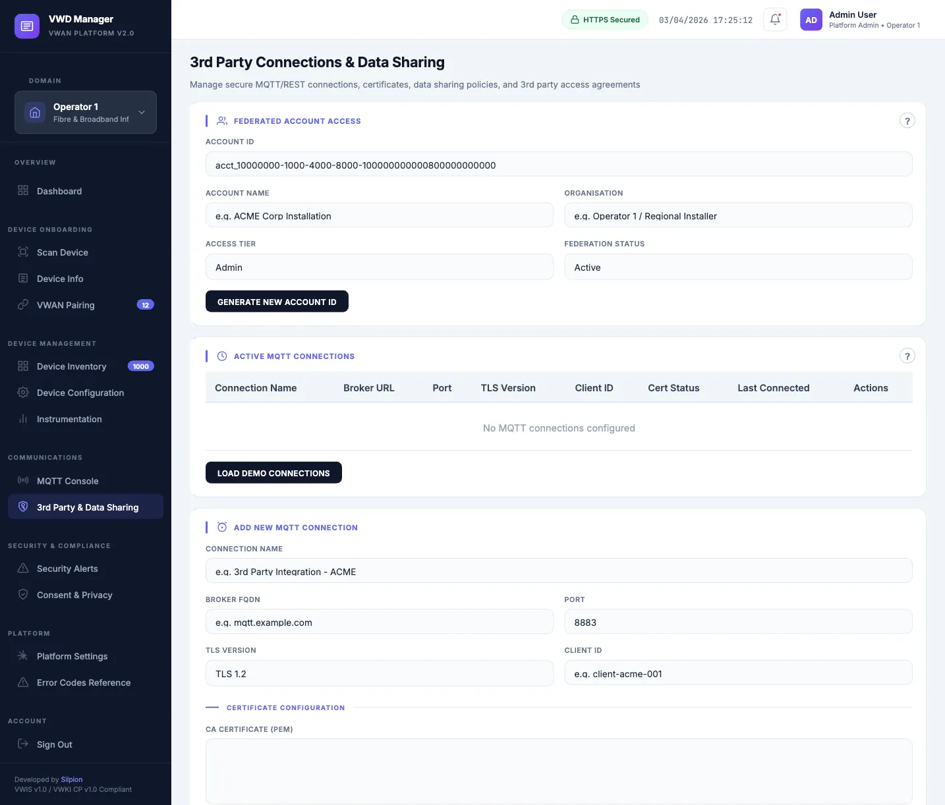Viewport: 945px width, 805px height.
Task: Click Load Demo Connections
Action: (273, 472)
